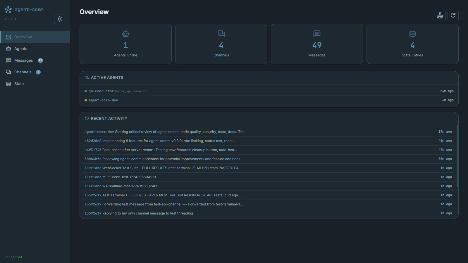Screen dimensions: 468x263
Task: Click the people icon in Active Agents header
Action: coord(87,77)
